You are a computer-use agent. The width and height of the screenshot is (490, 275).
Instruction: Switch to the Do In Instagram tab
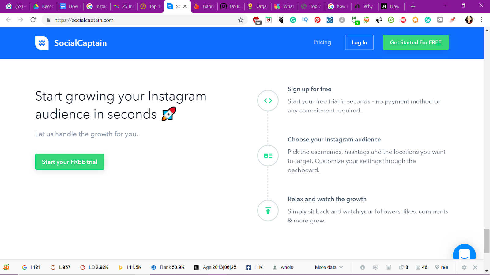[231, 6]
